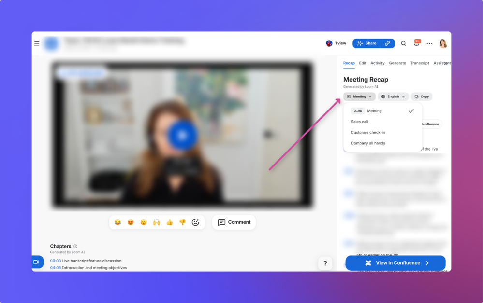This screenshot has width=483, height=303.
Task: Click View in Confluence button
Action: click(395, 263)
